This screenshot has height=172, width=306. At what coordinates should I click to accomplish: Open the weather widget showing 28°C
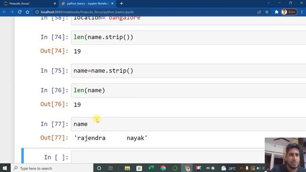coord(229,168)
